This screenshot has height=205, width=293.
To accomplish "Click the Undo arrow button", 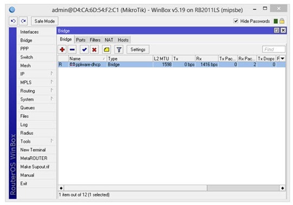I will tap(13, 21).
